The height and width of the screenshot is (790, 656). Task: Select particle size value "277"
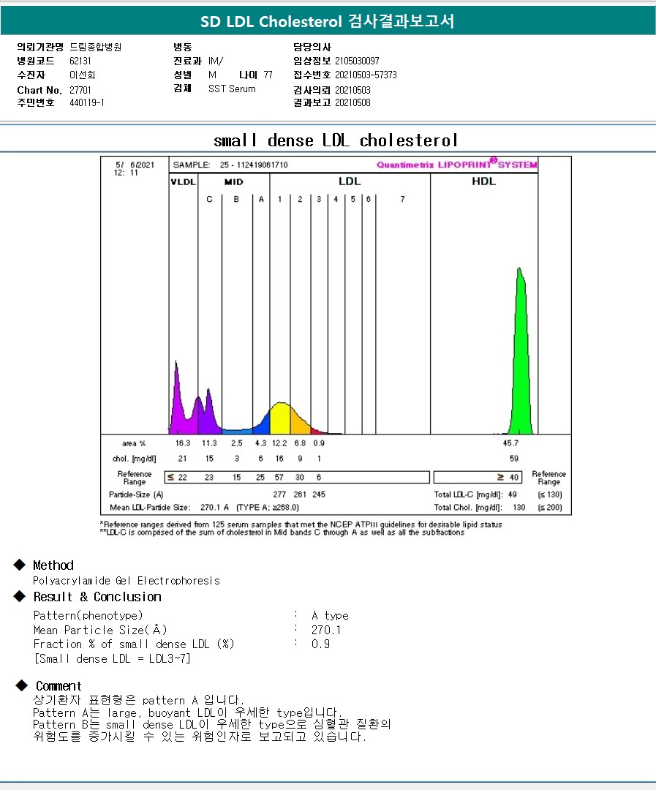279,494
